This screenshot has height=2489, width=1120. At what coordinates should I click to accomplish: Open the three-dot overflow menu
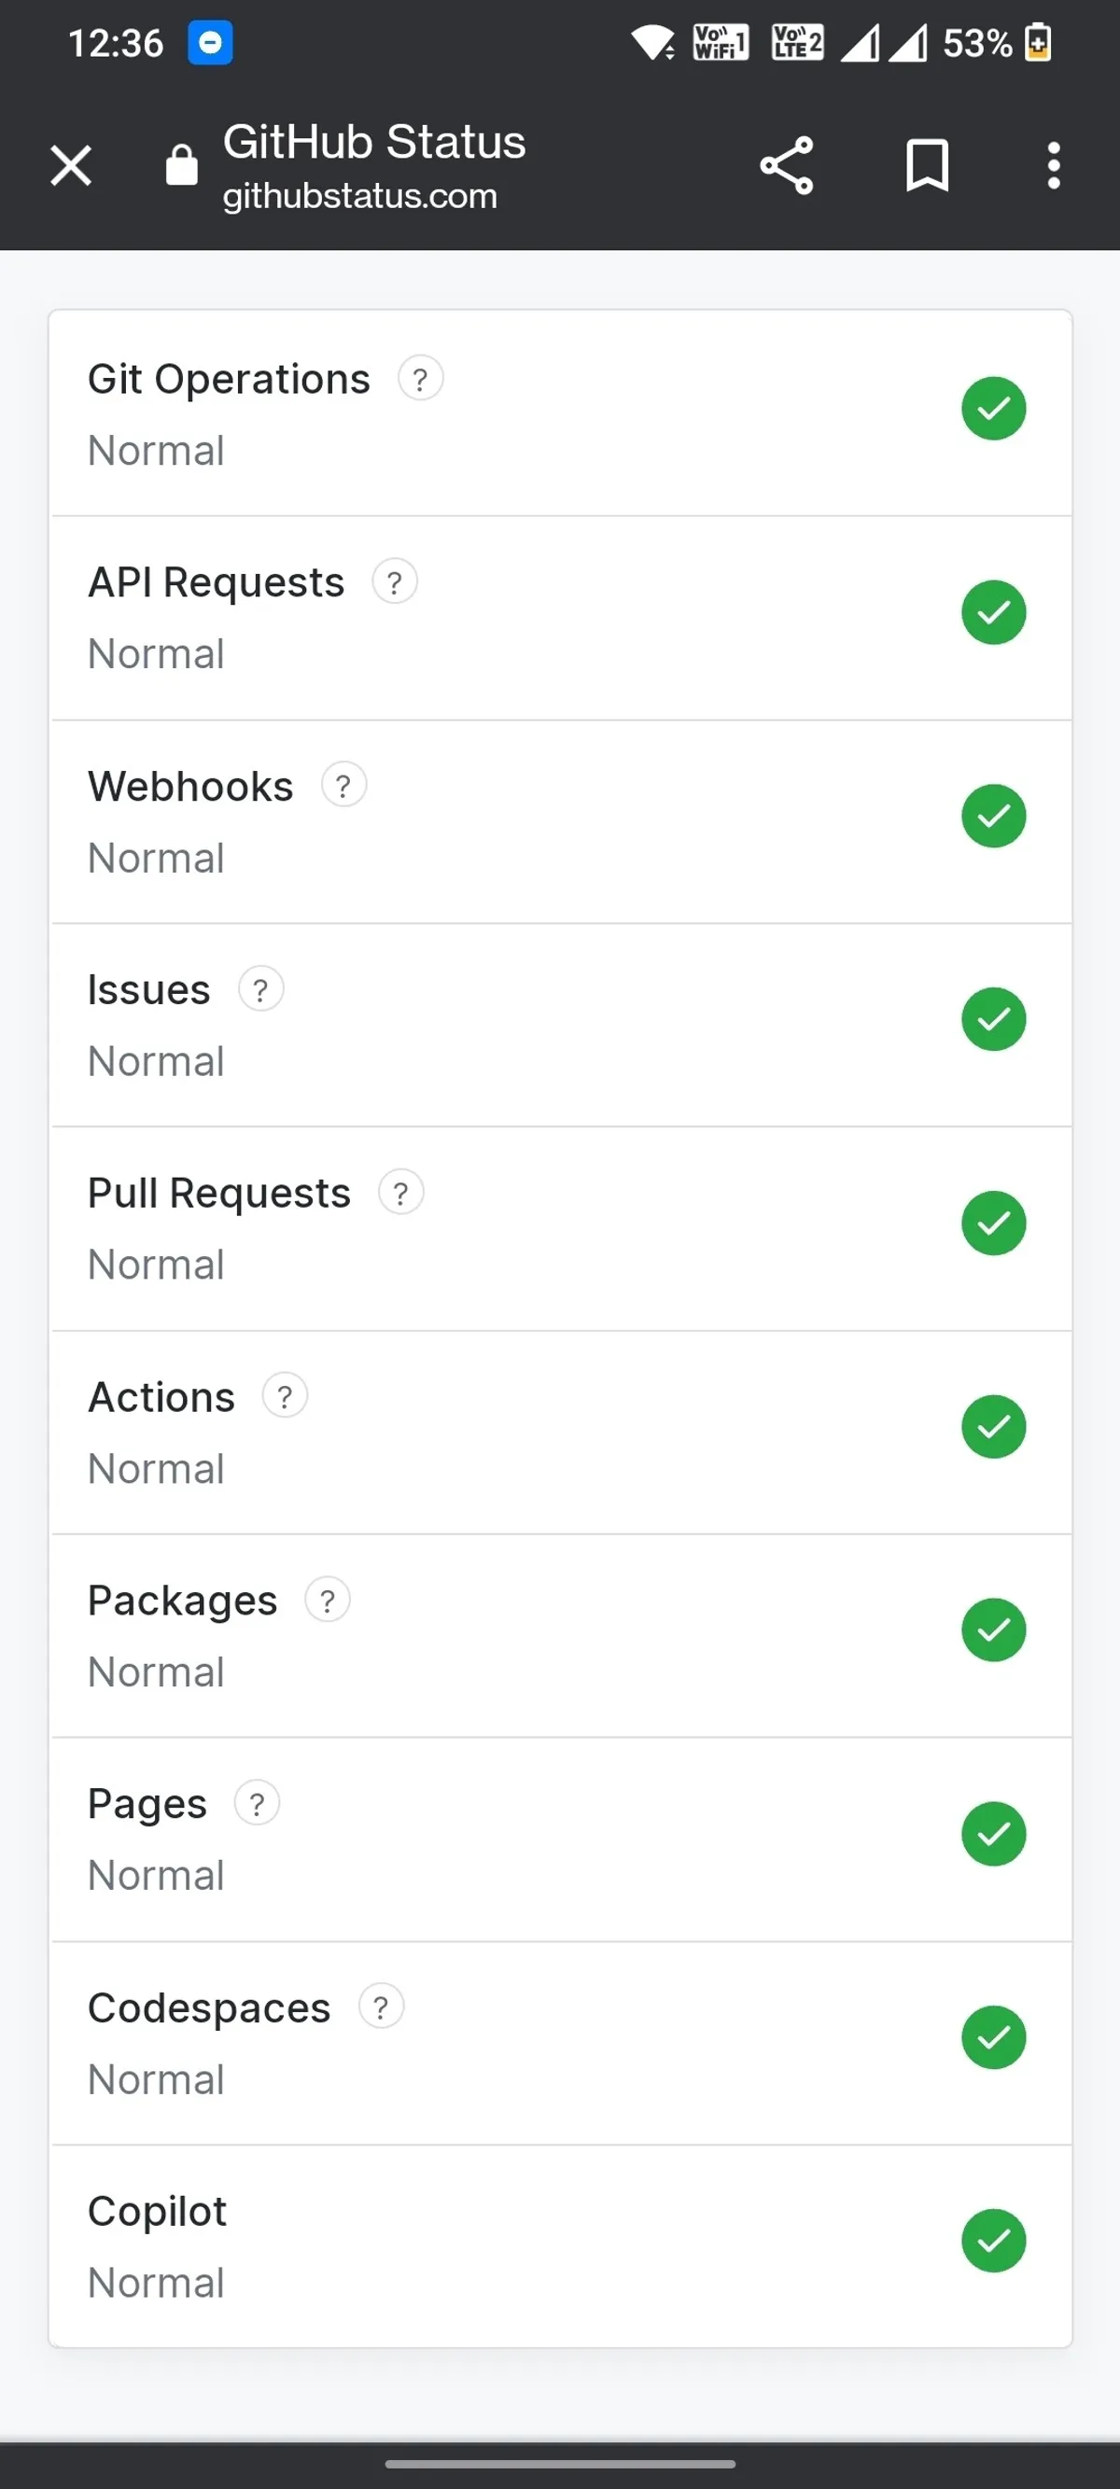pos(1053,165)
